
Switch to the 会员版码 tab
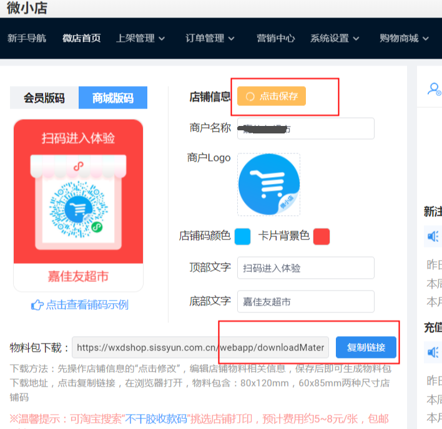pyautogui.click(x=44, y=98)
